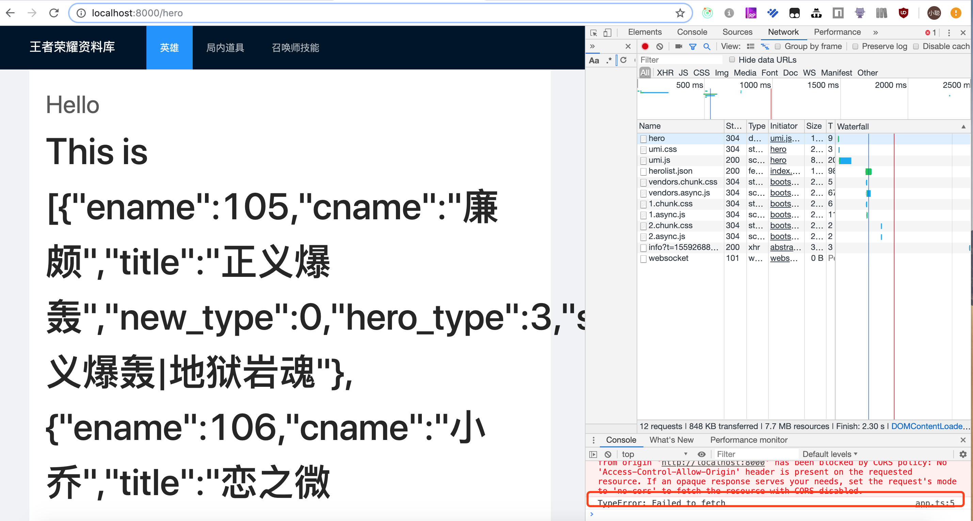Activate the inspect element picker
Image resolution: width=973 pixels, height=521 pixels.
point(593,32)
